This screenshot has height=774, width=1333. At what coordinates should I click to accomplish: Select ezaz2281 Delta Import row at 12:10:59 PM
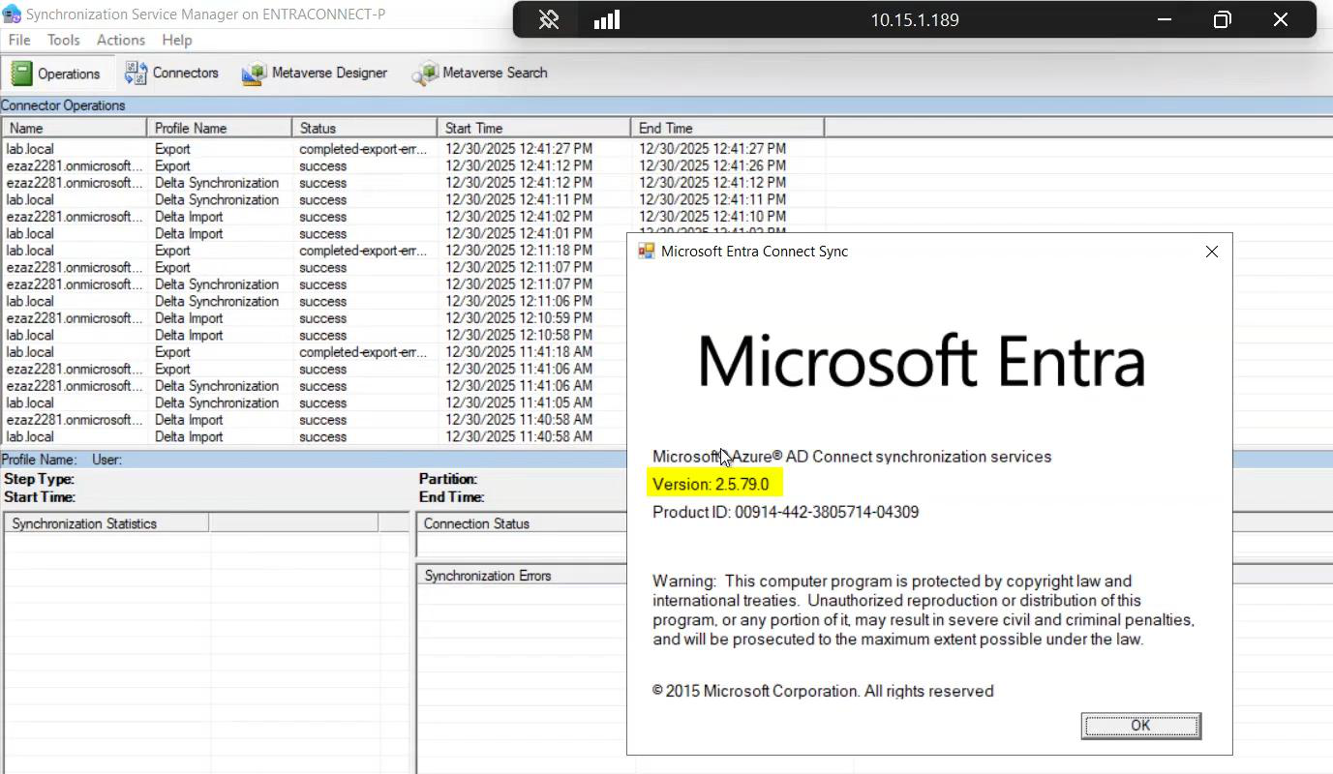(314, 318)
